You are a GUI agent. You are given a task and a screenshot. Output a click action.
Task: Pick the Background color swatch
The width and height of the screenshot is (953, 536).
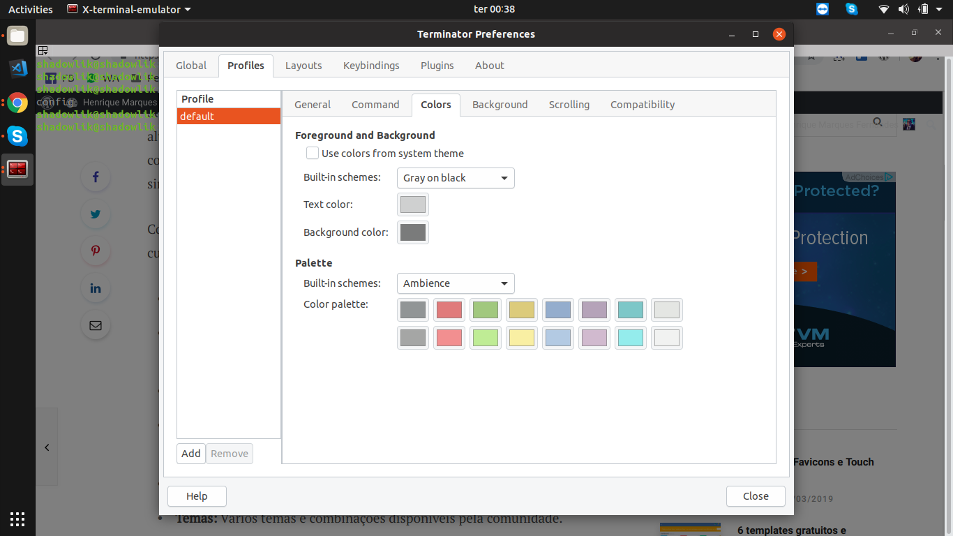413,232
